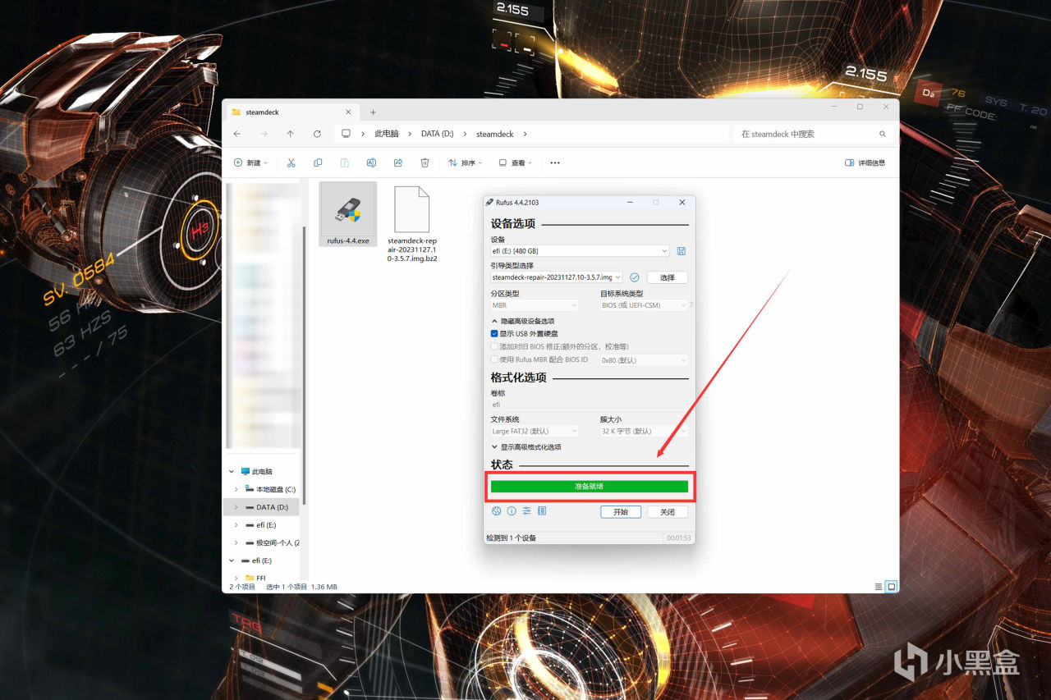Copy the selected file with the copy icon
The image size is (1051, 700).
tap(318, 162)
